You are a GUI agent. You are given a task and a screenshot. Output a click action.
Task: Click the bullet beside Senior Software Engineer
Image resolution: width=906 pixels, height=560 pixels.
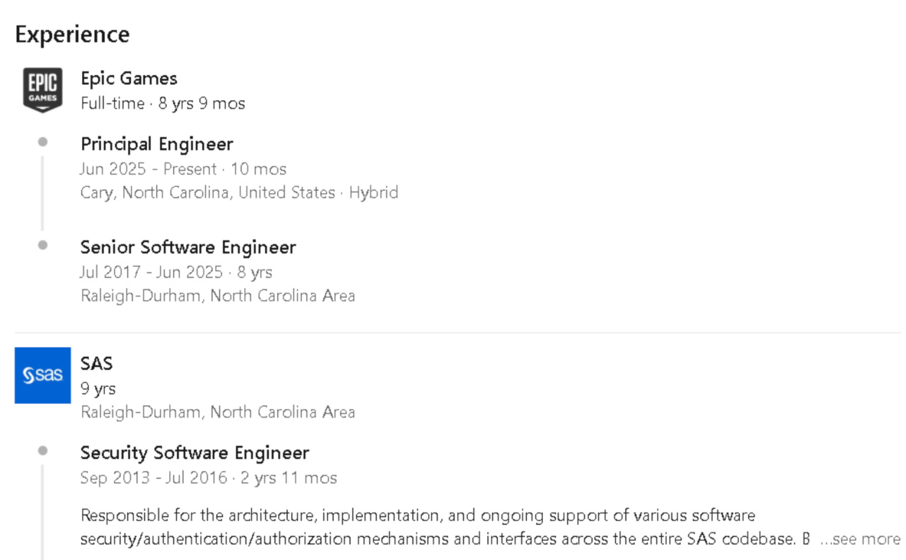43,246
